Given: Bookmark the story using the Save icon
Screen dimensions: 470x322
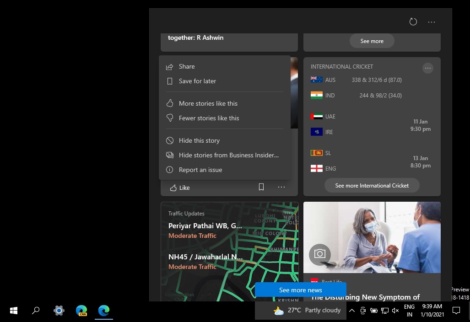Looking at the screenshot, I should coord(261,187).
